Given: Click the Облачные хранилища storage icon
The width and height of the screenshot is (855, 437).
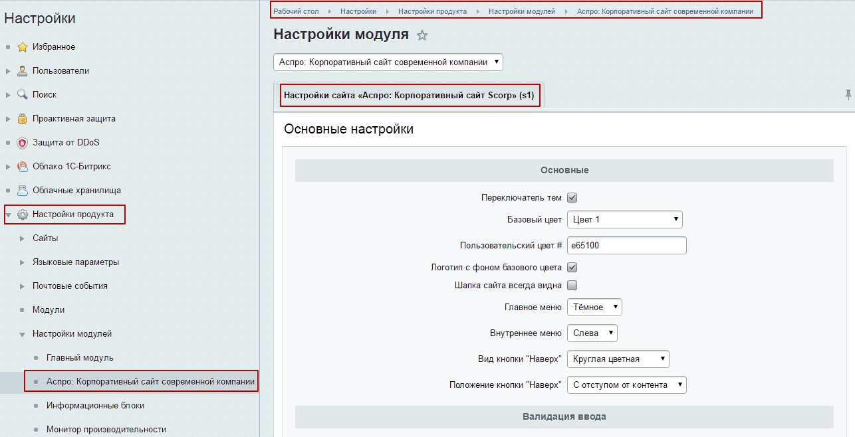Looking at the screenshot, I should pyautogui.click(x=22, y=191).
